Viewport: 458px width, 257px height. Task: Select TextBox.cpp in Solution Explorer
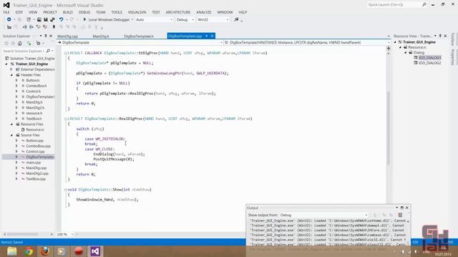(x=36, y=179)
